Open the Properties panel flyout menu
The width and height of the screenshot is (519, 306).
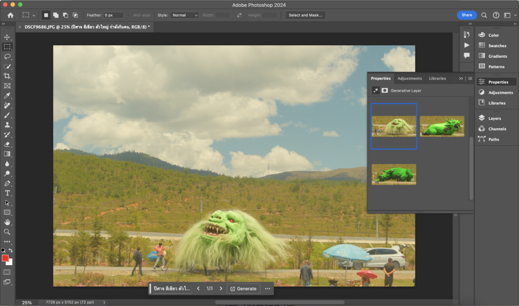click(470, 79)
